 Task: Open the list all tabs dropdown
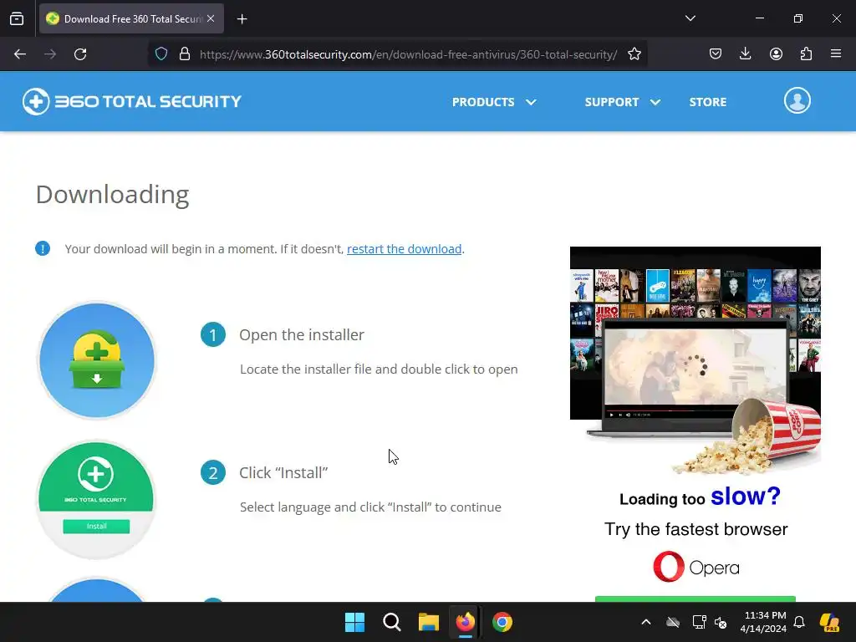(x=690, y=18)
